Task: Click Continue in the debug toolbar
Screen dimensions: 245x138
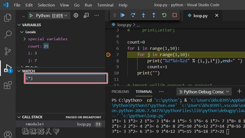Action: tap(123, 15)
